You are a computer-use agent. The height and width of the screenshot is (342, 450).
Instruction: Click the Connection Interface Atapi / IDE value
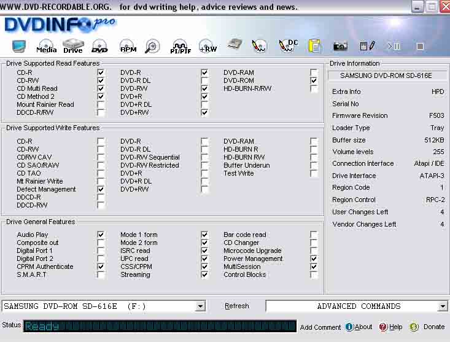(429, 163)
